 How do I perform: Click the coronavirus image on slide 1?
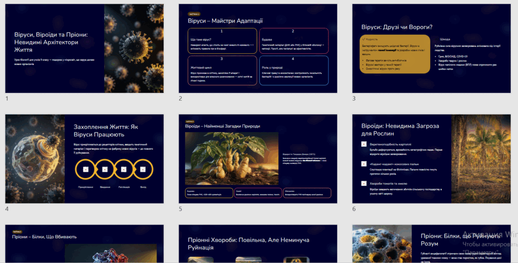(x=134, y=48)
